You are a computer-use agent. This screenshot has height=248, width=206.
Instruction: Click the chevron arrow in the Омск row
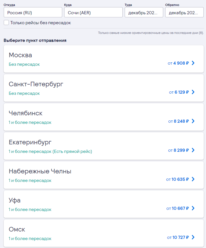pos(193,237)
